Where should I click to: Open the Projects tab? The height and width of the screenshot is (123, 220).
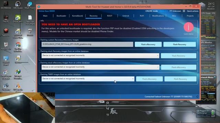[x=190, y=16]
